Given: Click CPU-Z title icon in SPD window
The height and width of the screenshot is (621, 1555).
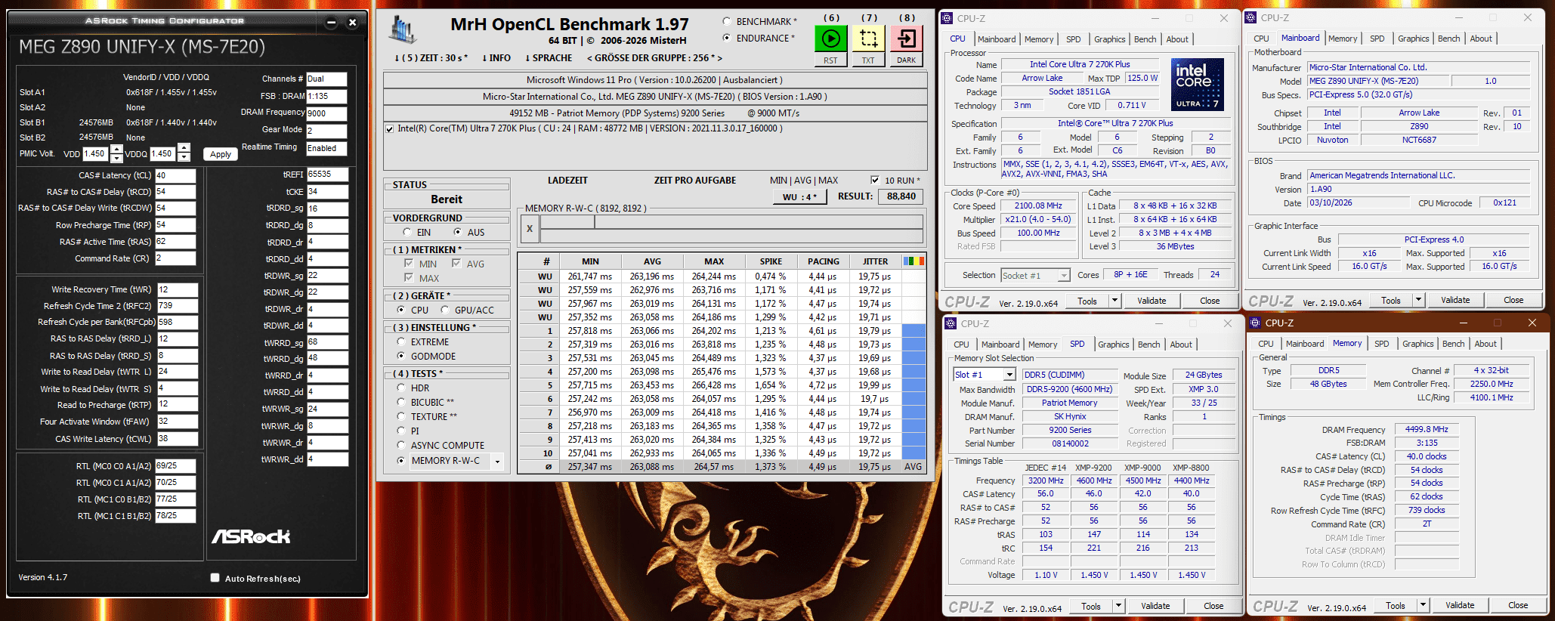Looking at the screenshot, I should (951, 323).
